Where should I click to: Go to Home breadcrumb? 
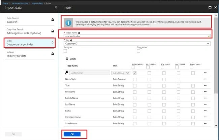click(x=5, y=3)
